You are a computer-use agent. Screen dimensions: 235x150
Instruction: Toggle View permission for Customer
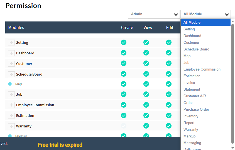point(146,64)
